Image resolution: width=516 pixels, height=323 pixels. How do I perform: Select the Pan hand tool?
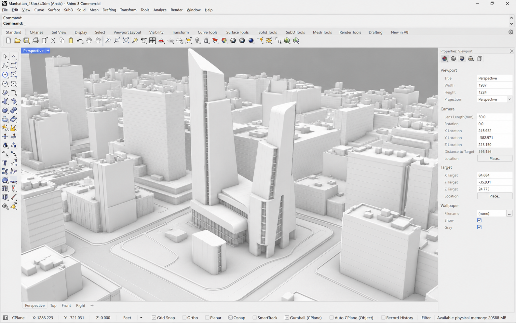click(x=89, y=41)
